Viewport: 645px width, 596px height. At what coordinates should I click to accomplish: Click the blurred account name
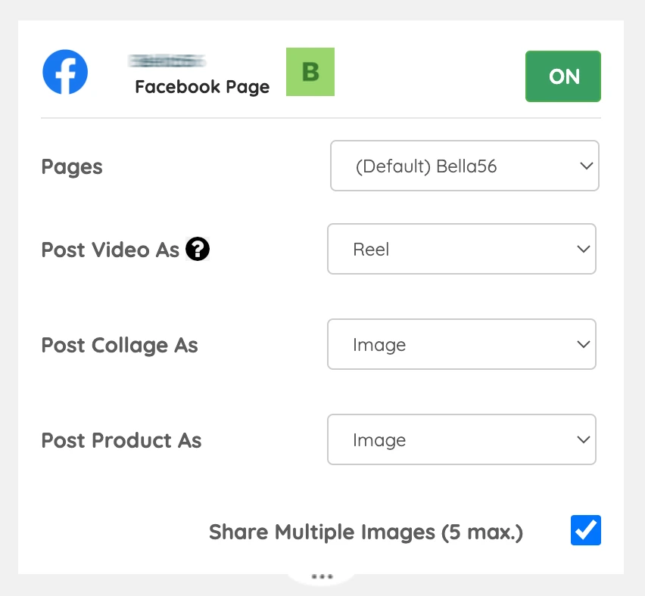(167, 59)
